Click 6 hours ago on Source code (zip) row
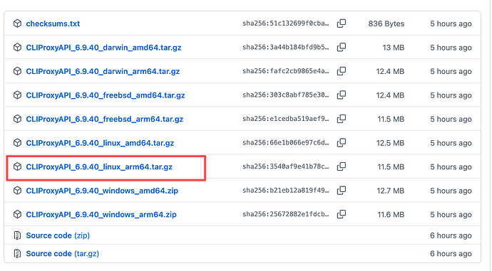 coord(451,235)
